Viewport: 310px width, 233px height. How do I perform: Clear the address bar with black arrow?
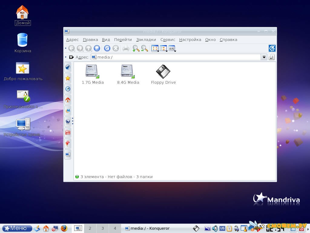point(71,57)
